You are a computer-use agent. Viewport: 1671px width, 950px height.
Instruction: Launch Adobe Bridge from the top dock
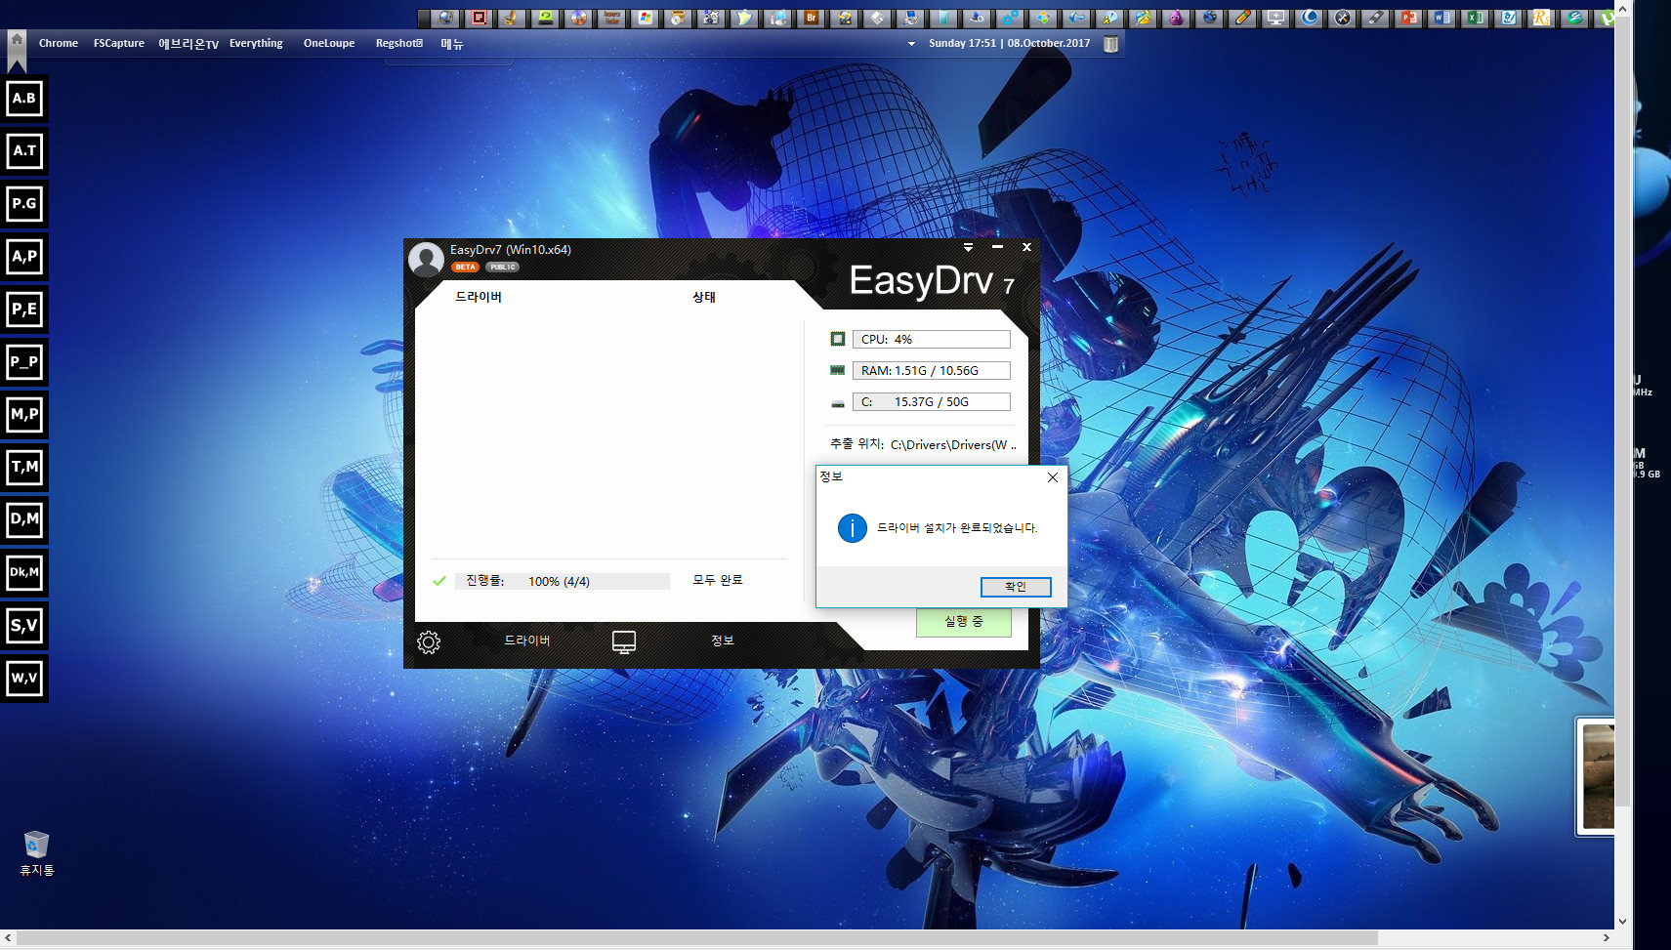(x=812, y=18)
